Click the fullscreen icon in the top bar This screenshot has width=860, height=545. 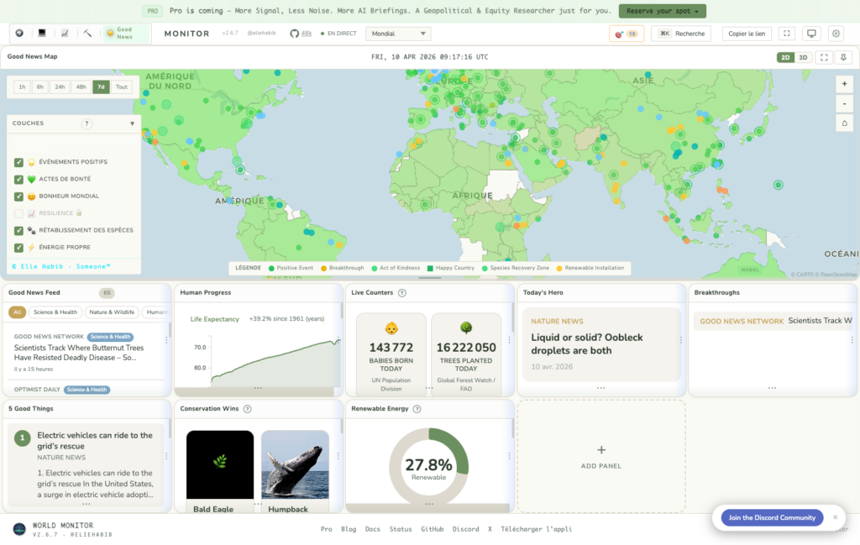click(786, 34)
